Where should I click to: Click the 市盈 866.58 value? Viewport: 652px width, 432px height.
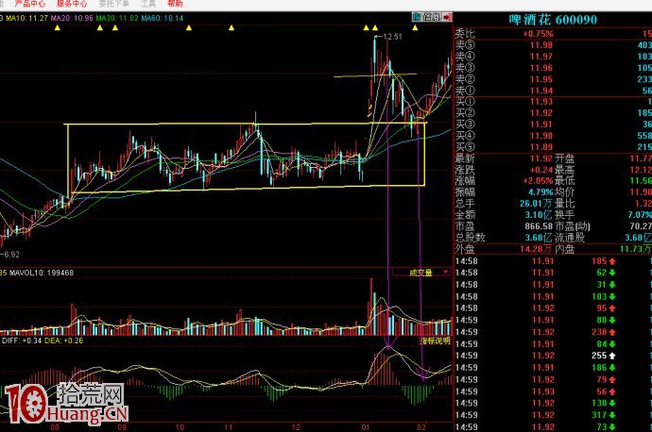click(539, 226)
